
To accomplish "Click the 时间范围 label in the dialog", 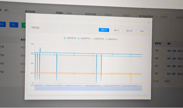I will pos(36,28).
